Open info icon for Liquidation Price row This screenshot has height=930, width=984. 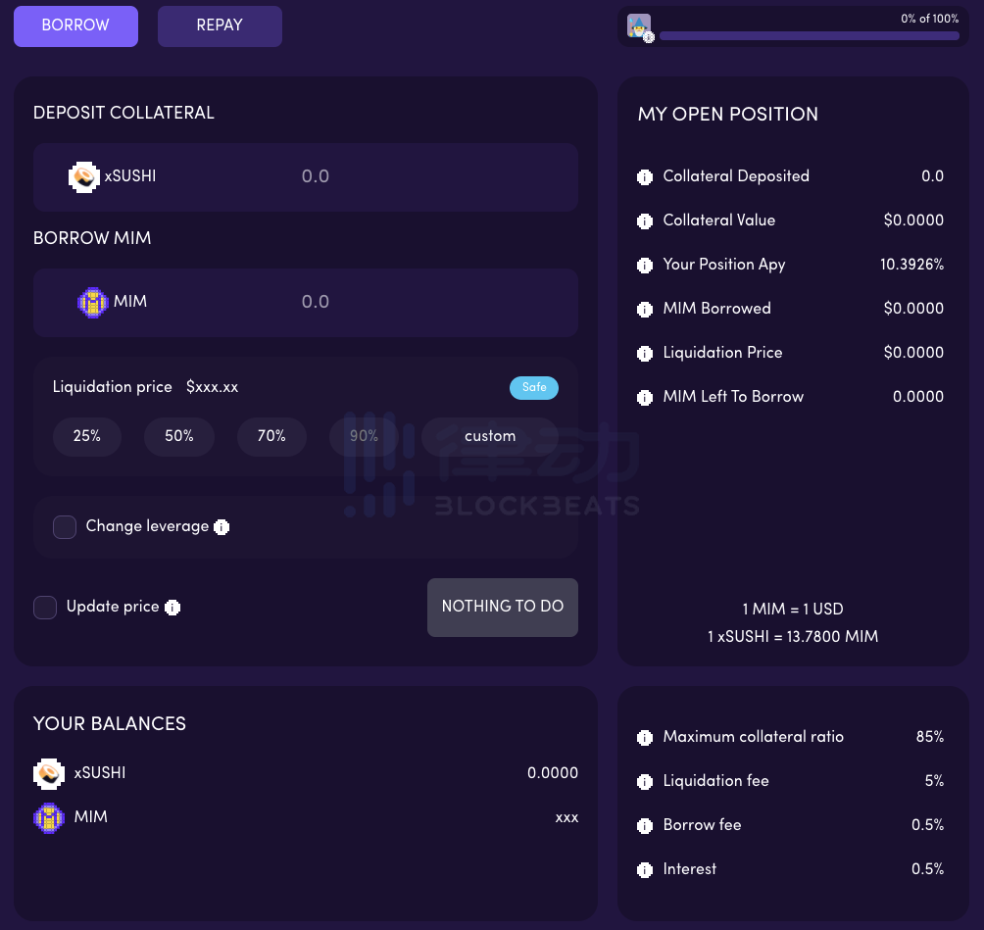pyautogui.click(x=645, y=354)
